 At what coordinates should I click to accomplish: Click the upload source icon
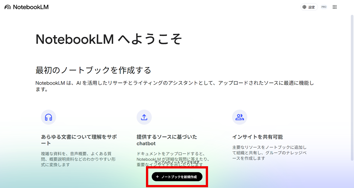[144, 117]
